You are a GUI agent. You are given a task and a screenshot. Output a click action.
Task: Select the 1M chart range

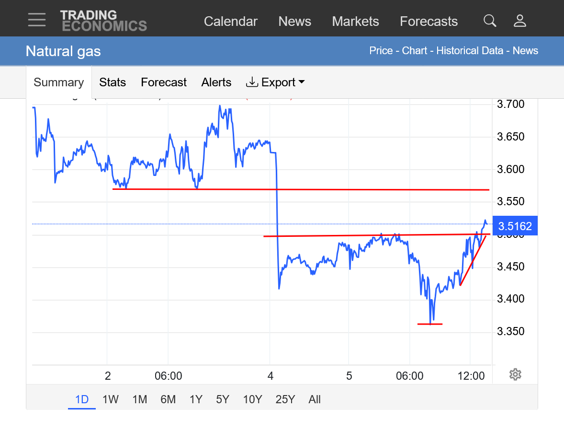[140, 399]
